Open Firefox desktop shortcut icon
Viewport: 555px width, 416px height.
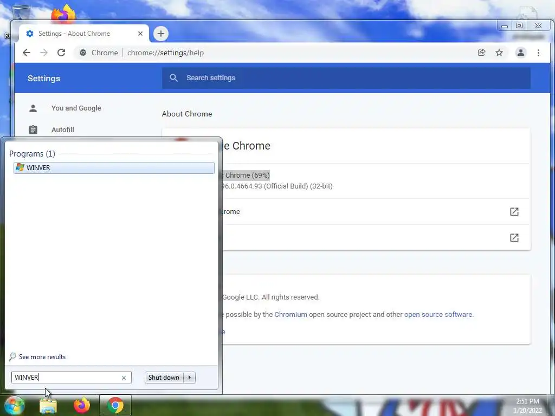coord(63,14)
